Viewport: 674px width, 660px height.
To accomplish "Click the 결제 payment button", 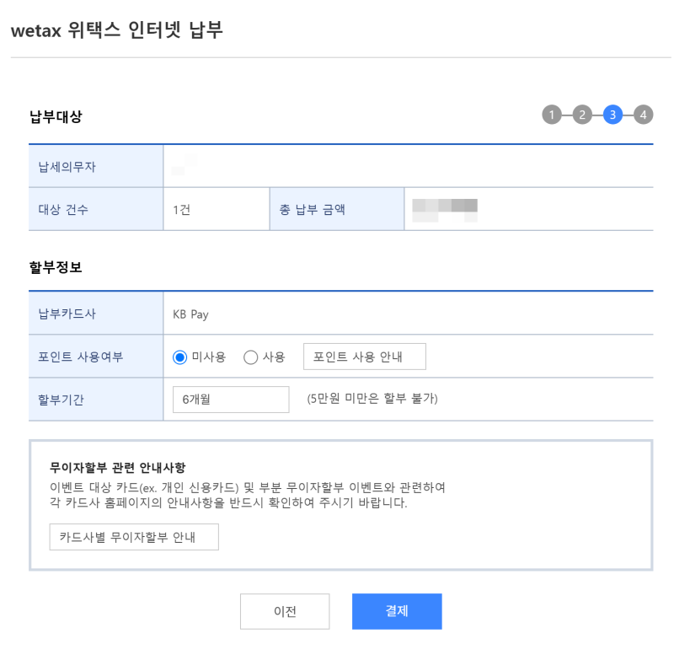I will [x=397, y=611].
